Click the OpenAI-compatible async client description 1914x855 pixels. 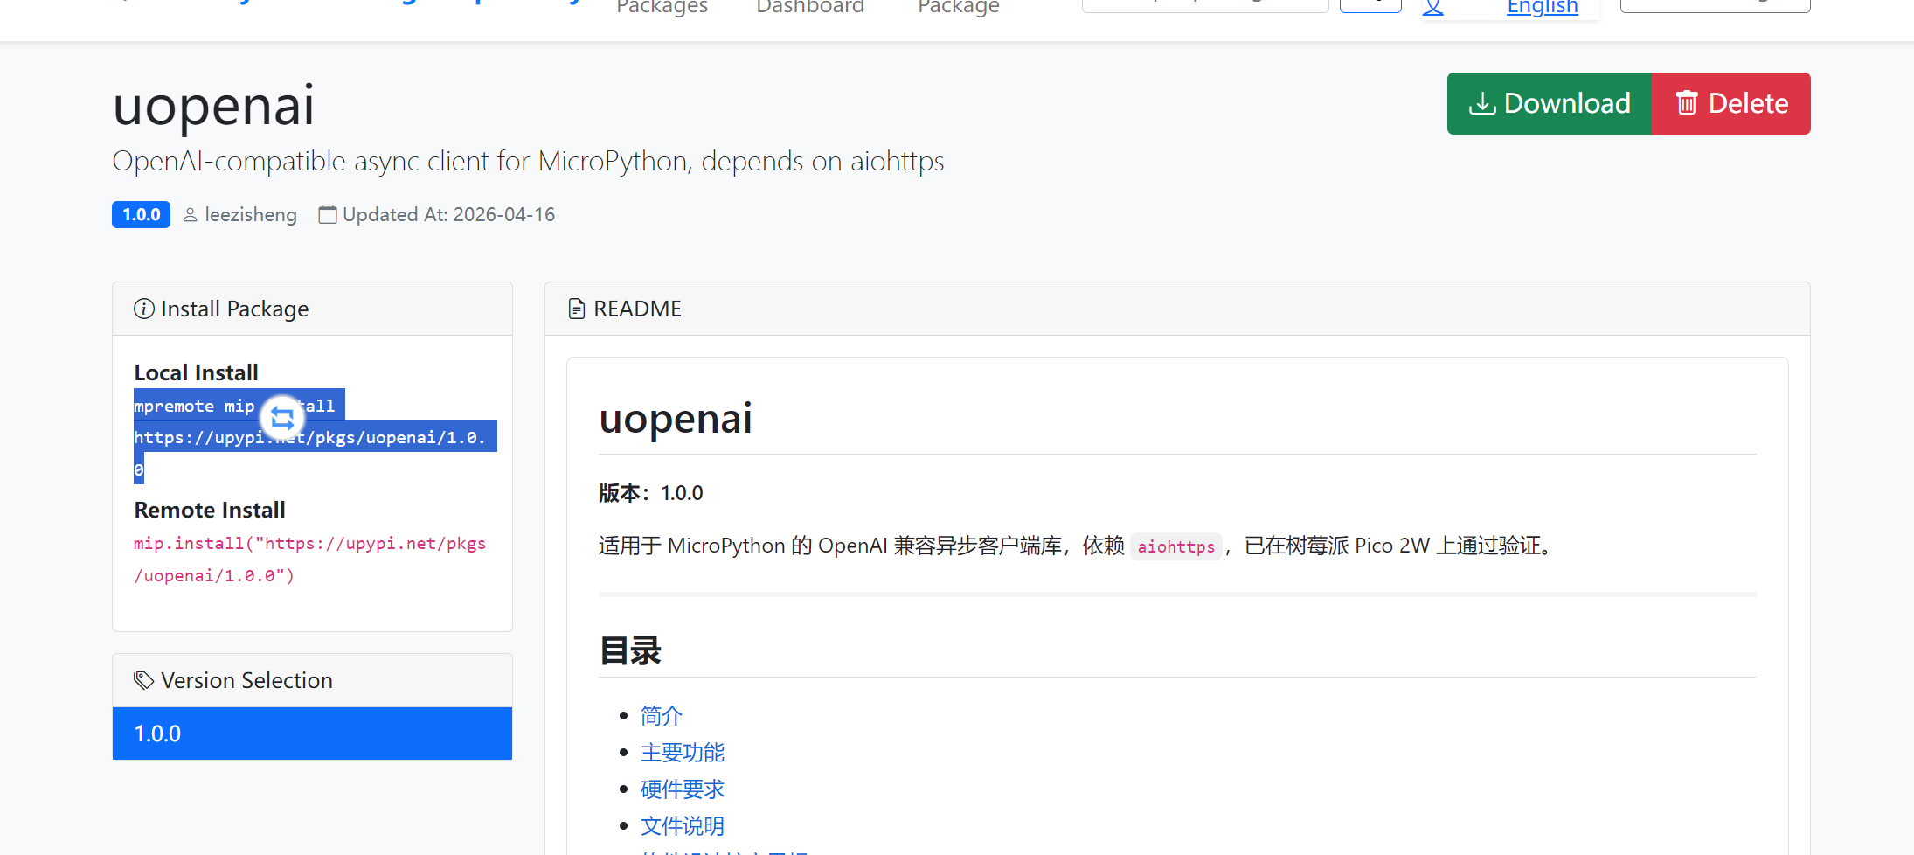529,162
